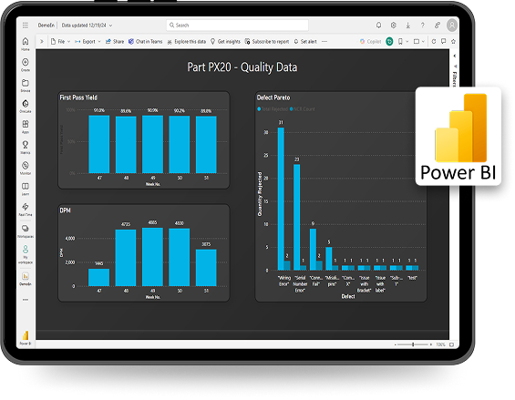Open the help question mark
This screenshot has height=400, width=515.
tap(423, 26)
